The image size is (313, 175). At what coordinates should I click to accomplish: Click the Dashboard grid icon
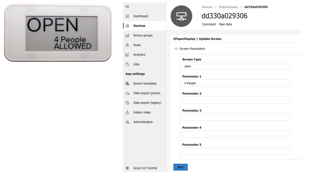tap(127, 16)
